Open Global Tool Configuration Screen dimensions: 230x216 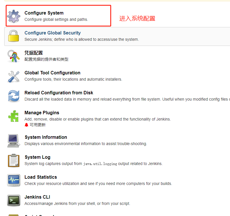click(x=52, y=73)
